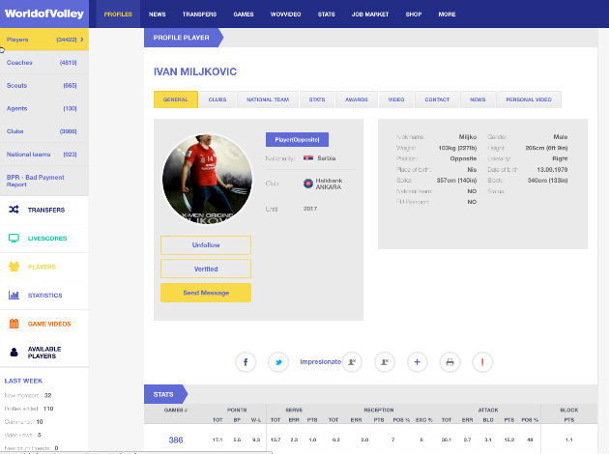
Task: Open Livescores monitor icon in sidebar
Action: [14, 238]
